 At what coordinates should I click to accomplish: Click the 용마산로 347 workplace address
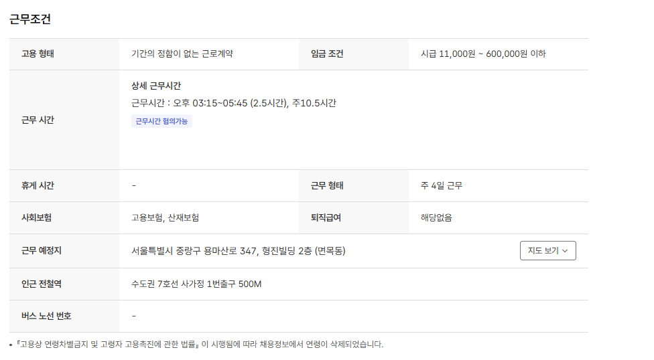tap(238, 251)
